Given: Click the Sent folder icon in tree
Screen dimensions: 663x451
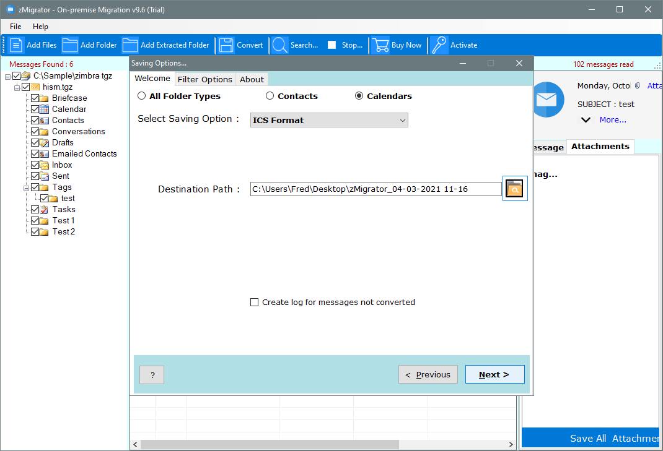Looking at the screenshot, I should pyautogui.click(x=45, y=176).
